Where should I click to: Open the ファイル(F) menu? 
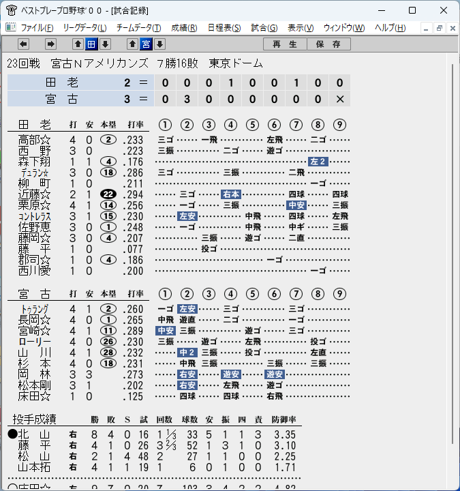[37, 28]
